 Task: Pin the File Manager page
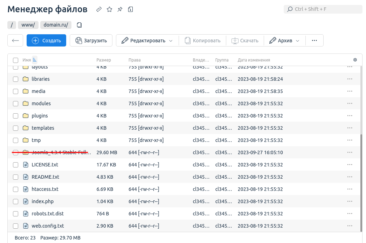120,9
